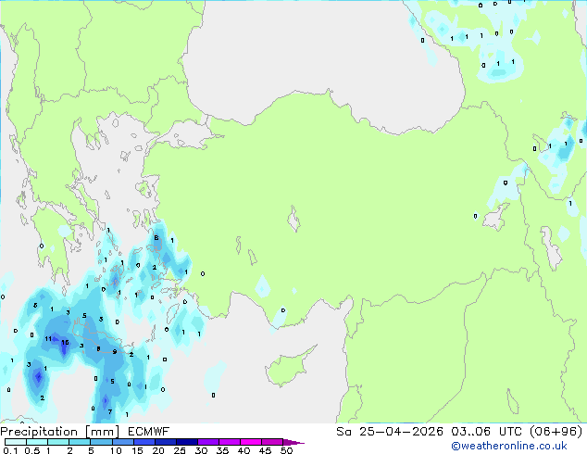Pick the 10–15 mm legend swatch
The height and width of the screenshot is (454, 587).
(x=123, y=442)
